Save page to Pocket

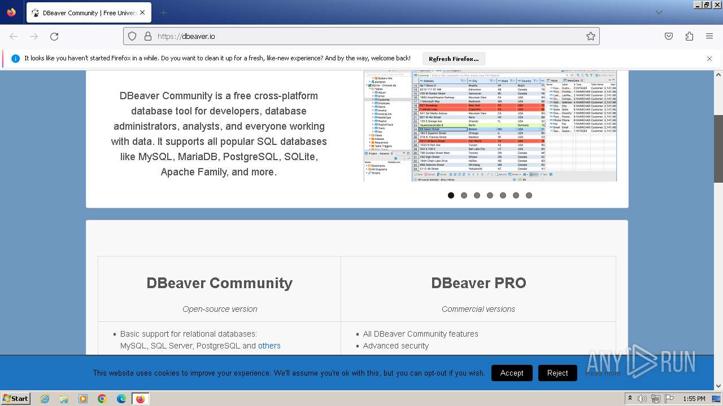coord(669,36)
